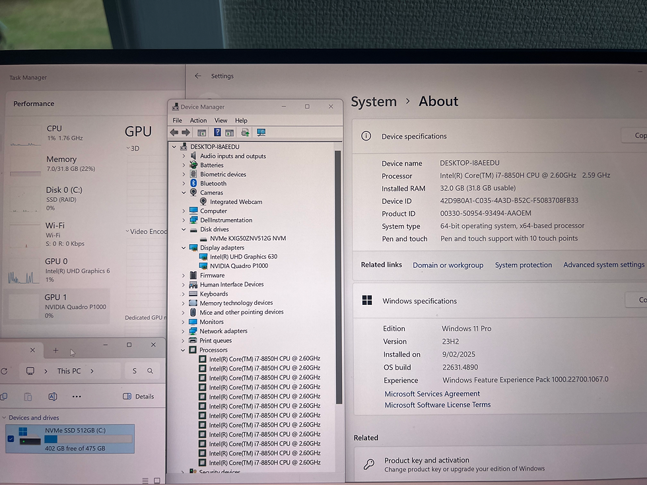Open the File menu in Device Manager

[x=178, y=120]
